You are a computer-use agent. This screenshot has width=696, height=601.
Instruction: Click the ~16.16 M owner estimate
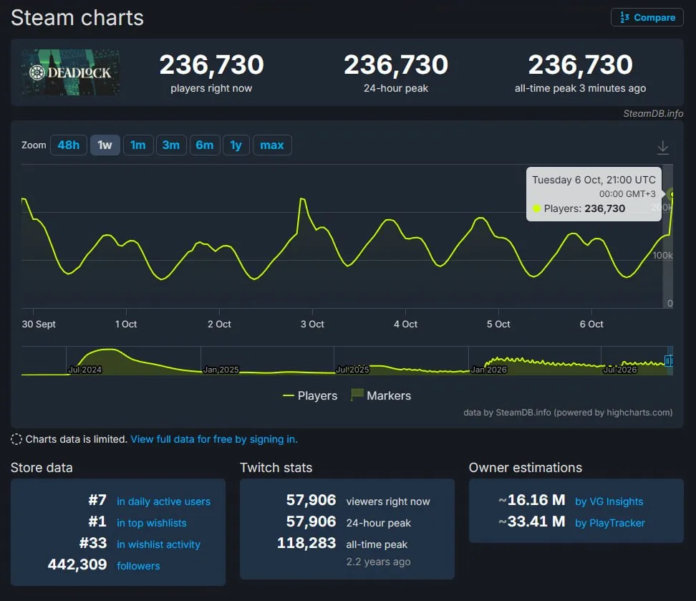[532, 500]
